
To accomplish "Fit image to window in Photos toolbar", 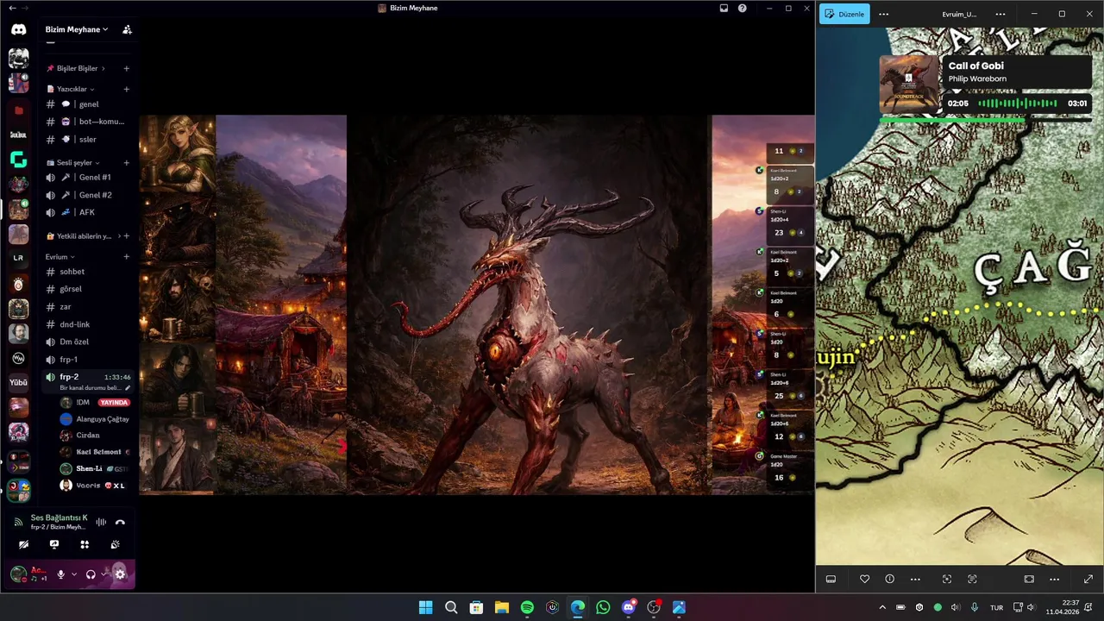I will click(1029, 579).
